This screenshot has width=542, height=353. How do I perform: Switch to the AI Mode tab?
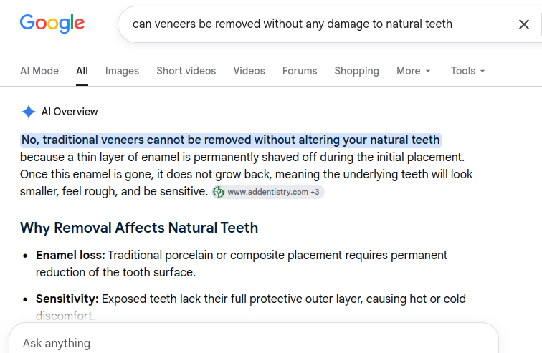click(x=39, y=71)
